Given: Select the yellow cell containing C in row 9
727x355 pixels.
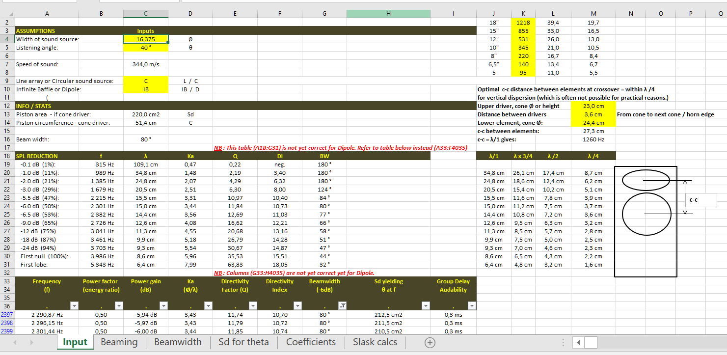Looking at the screenshot, I should pyautogui.click(x=145, y=81).
